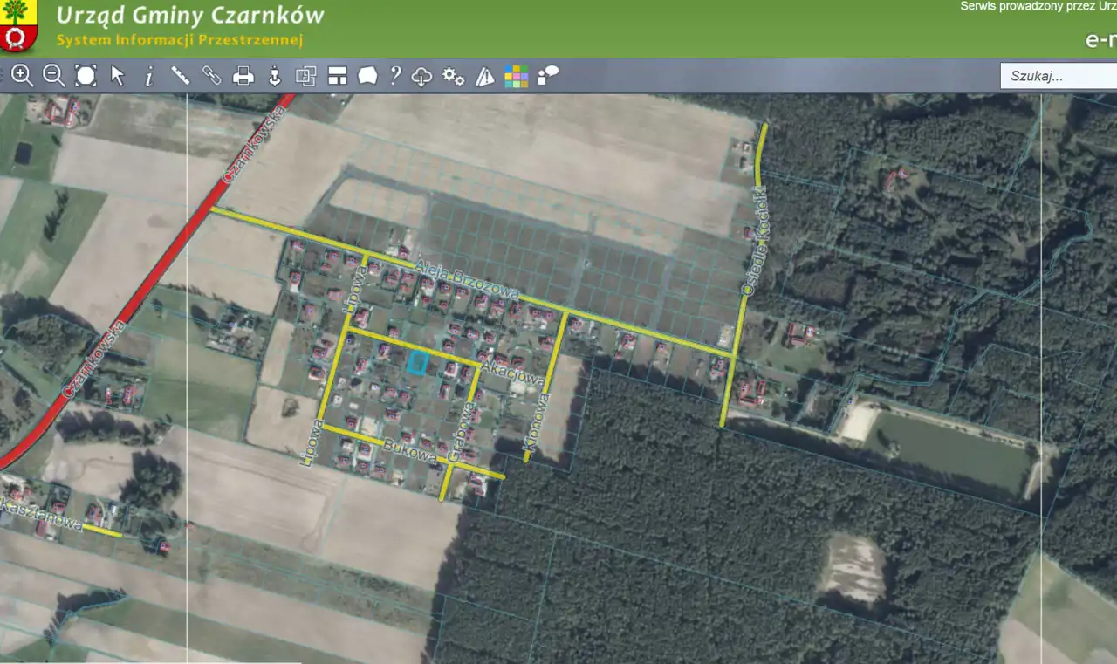Image resolution: width=1117 pixels, height=664 pixels.
Task: Pick the ruler measurement tool
Action: point(181,76)
